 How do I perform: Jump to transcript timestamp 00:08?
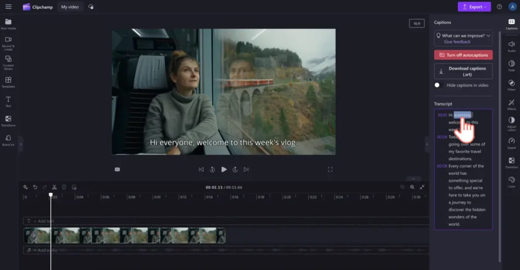tap(442, 166)
